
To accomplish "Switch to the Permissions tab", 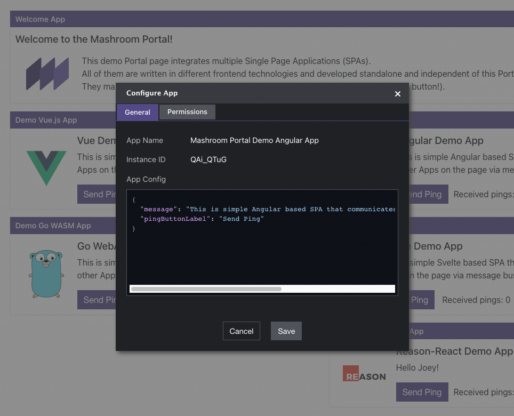I will point(187,112).
